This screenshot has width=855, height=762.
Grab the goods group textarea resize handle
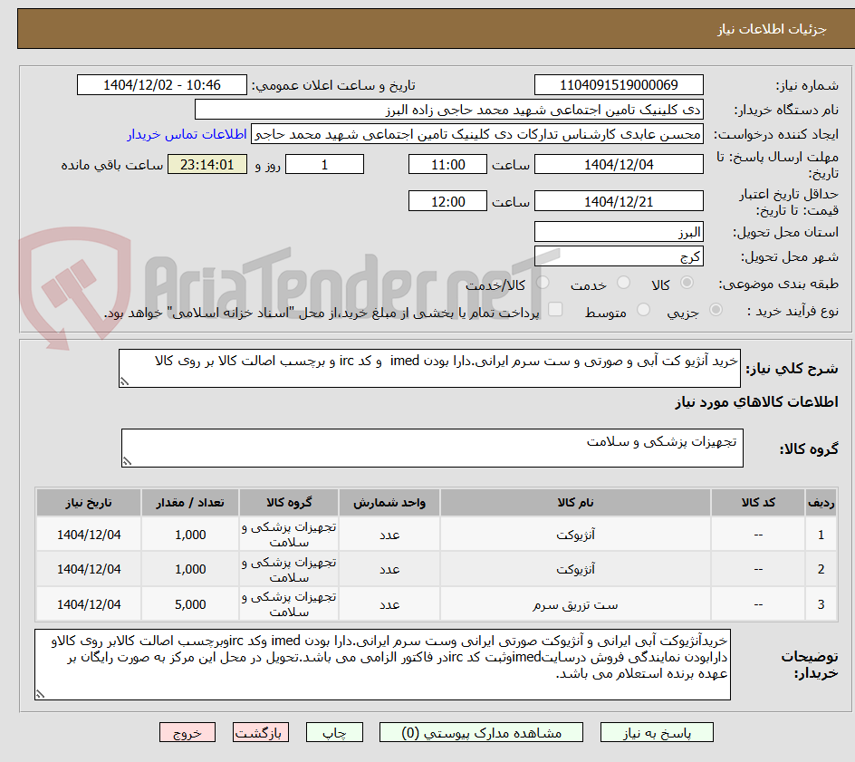point(127,461)
